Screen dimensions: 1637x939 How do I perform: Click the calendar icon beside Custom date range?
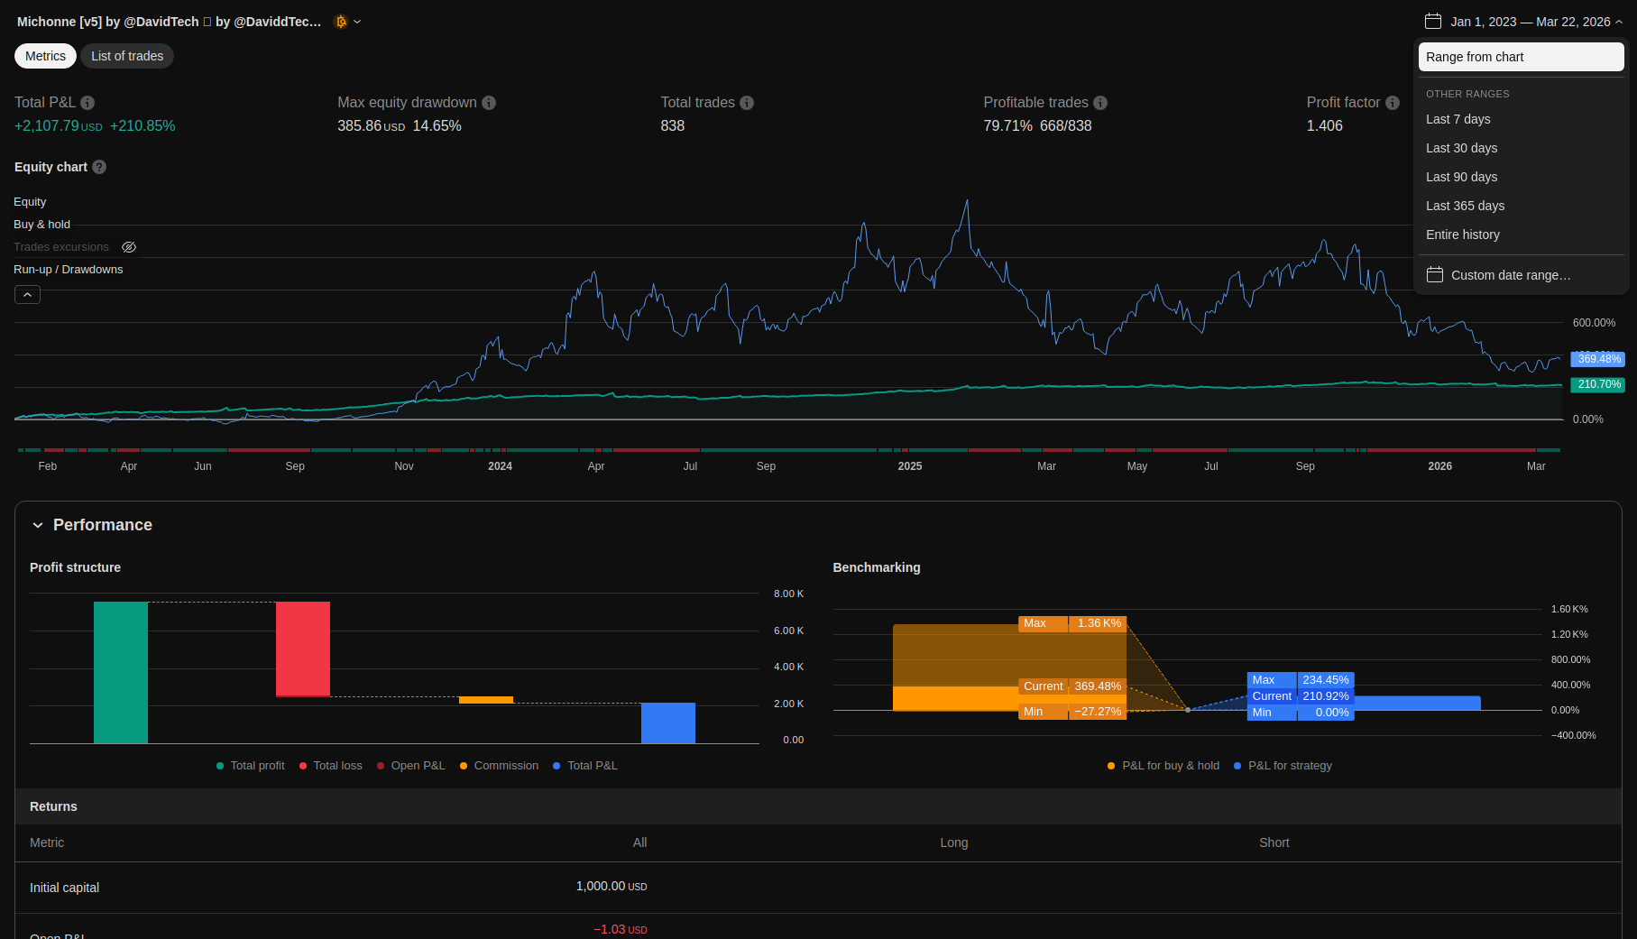click(1435, 275)
